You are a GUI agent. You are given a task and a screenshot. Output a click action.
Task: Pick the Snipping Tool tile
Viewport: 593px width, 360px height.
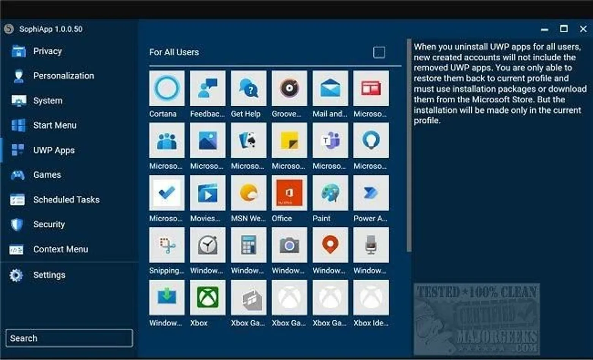[x=167, y=245]
